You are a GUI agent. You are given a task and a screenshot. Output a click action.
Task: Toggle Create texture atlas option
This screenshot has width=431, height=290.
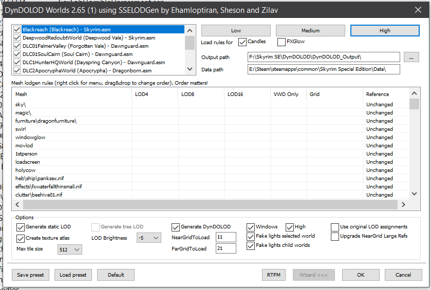click(21, 238)
